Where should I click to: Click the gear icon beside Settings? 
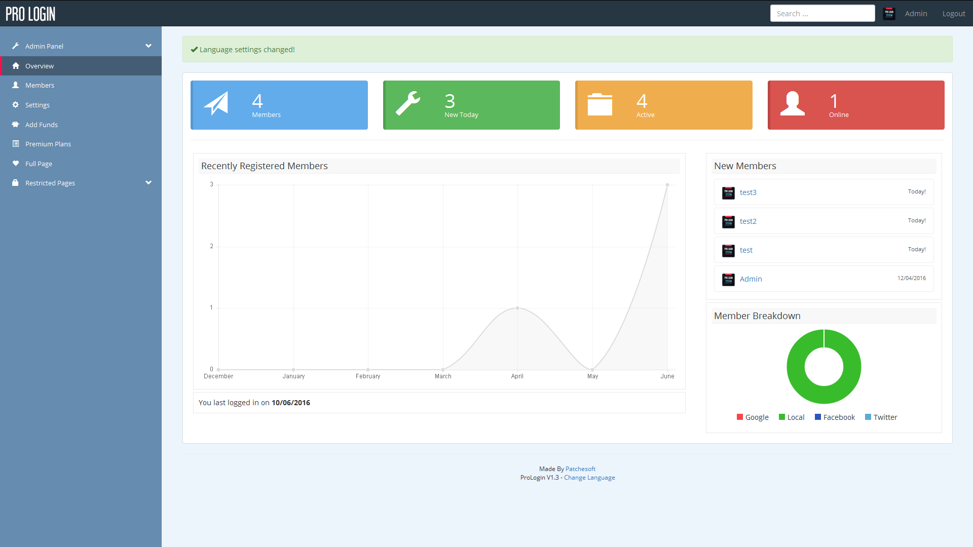(16, 105)
